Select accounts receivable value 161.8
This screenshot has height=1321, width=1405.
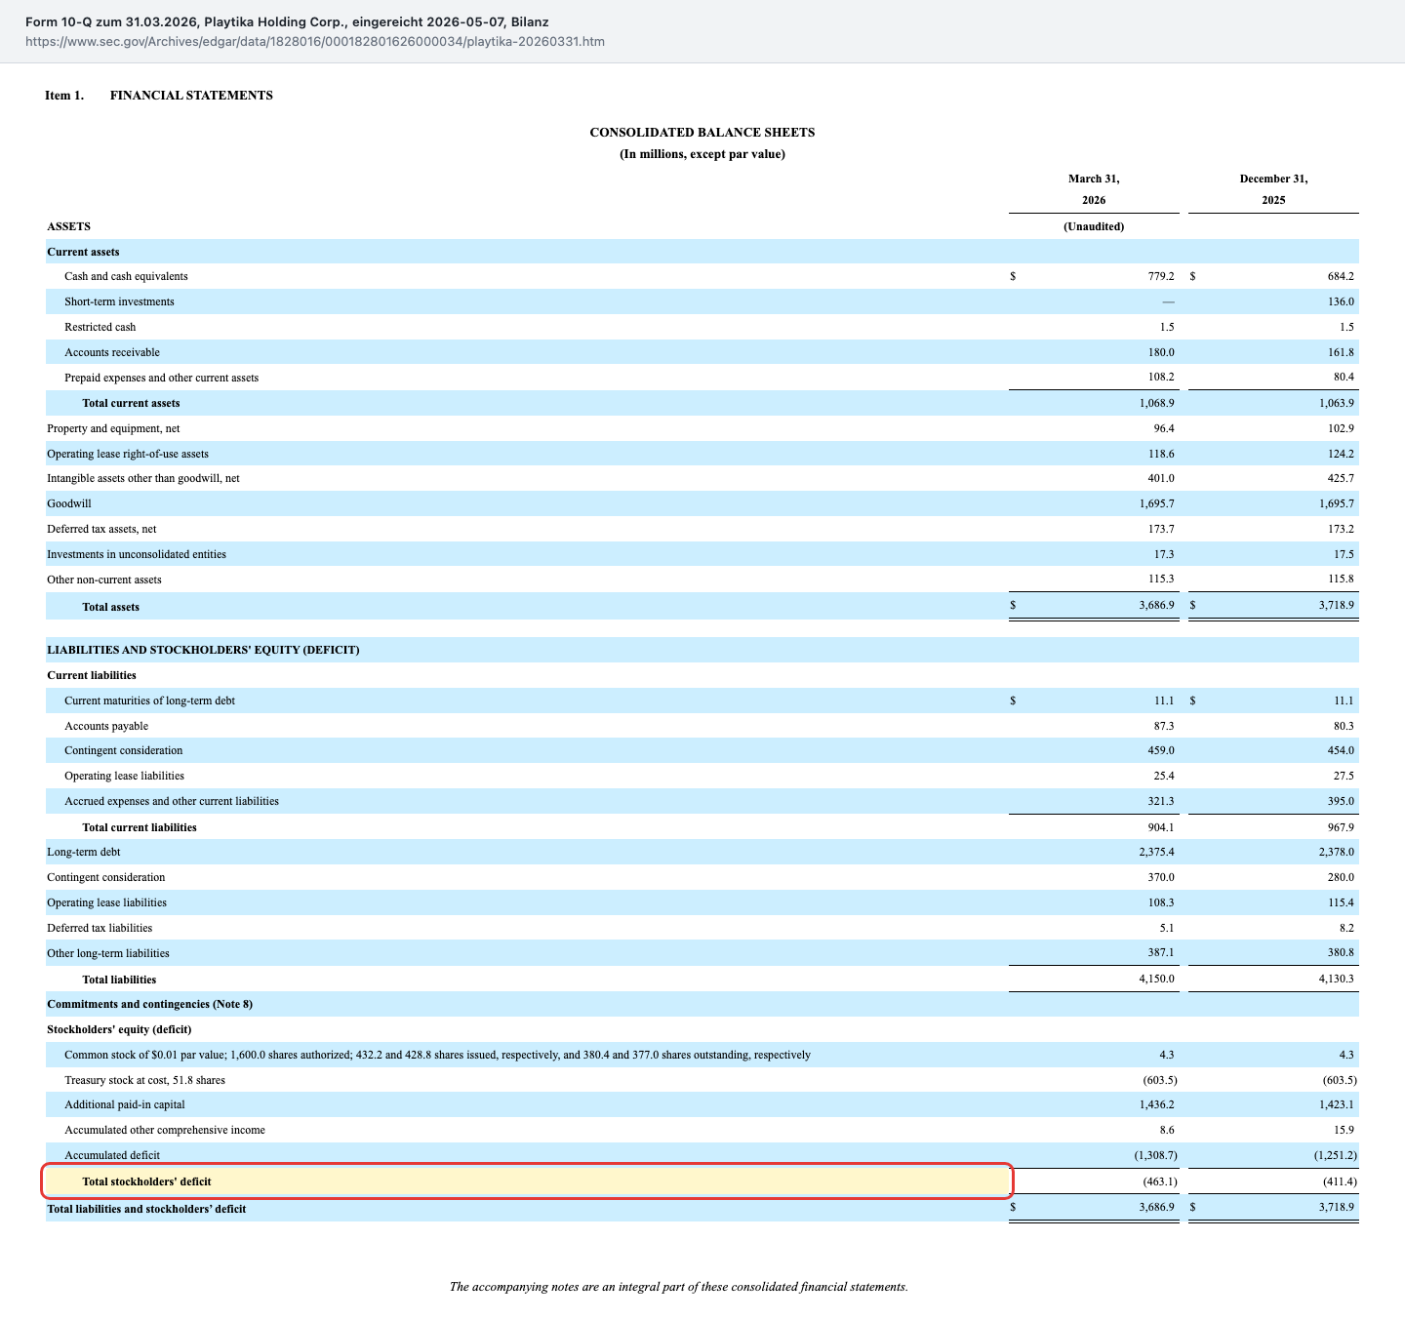point(1341,352)
